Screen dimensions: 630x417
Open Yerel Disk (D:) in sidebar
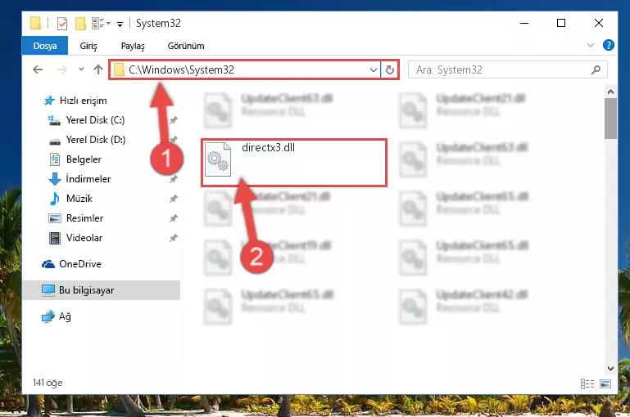coord(96,140)
